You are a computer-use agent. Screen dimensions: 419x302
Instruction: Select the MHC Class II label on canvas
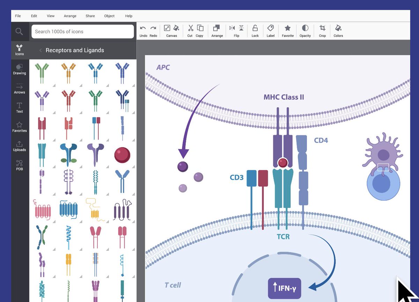284,97
